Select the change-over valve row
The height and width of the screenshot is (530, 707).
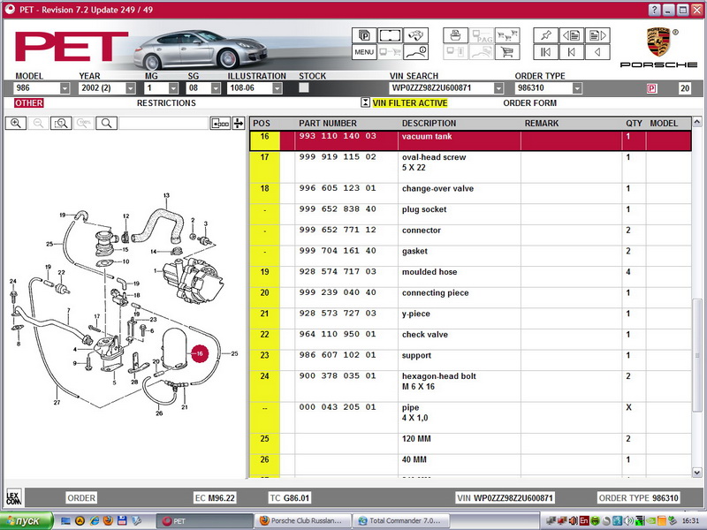[x=470, y=193]
